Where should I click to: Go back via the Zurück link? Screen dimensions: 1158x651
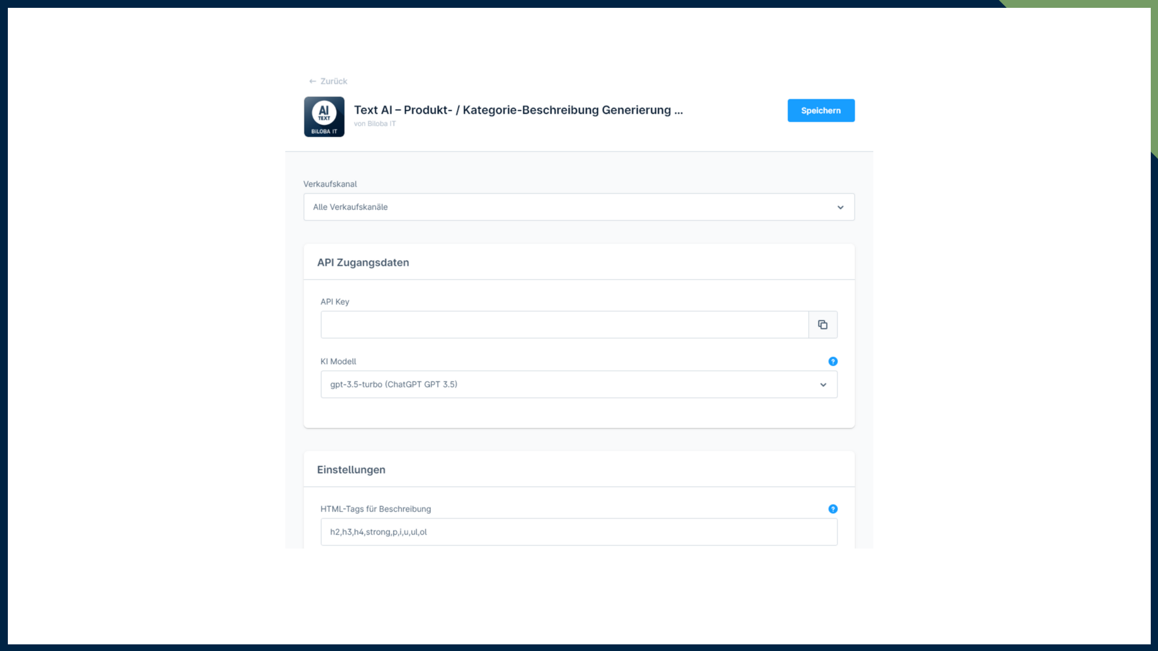334,81
